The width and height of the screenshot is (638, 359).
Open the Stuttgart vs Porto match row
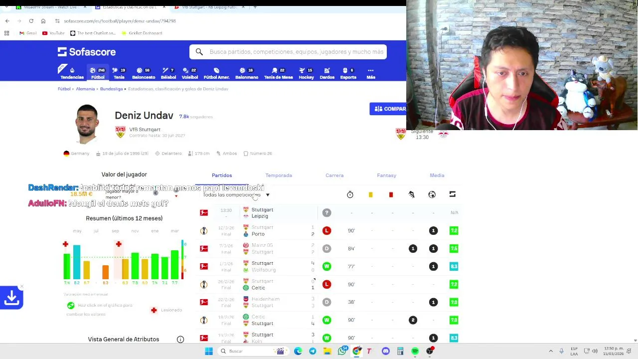pyautogui.click(x=329, y=231)
